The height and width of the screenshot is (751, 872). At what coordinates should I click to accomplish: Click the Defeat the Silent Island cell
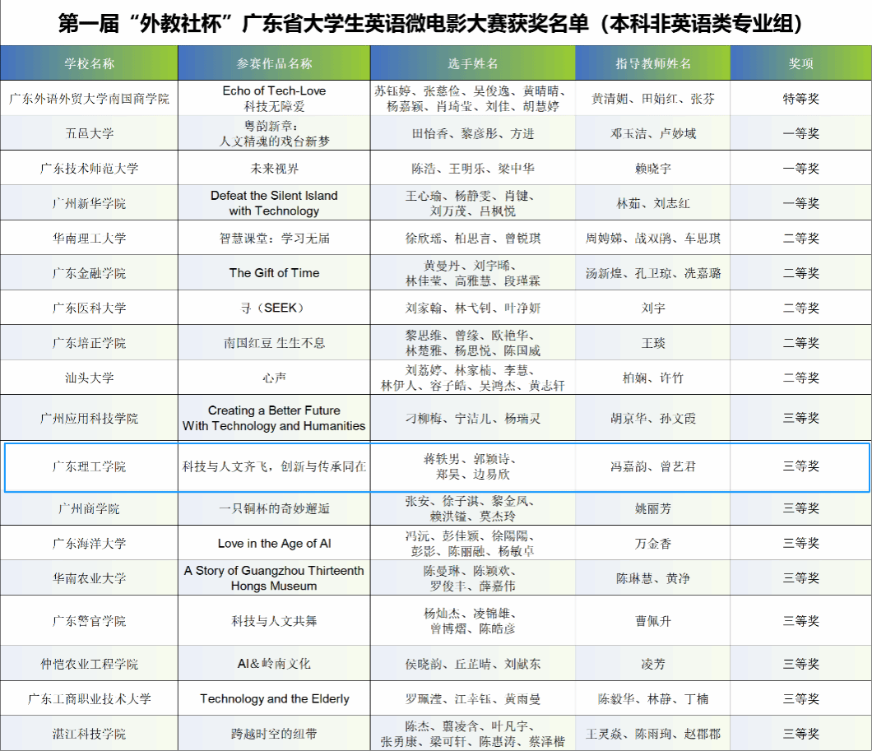coord(274,203)
